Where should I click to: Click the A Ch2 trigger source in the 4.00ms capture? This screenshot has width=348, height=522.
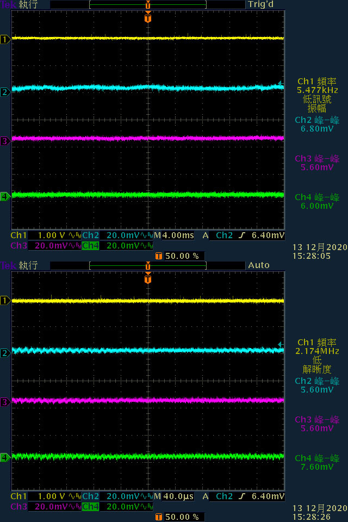click(218, 235)
